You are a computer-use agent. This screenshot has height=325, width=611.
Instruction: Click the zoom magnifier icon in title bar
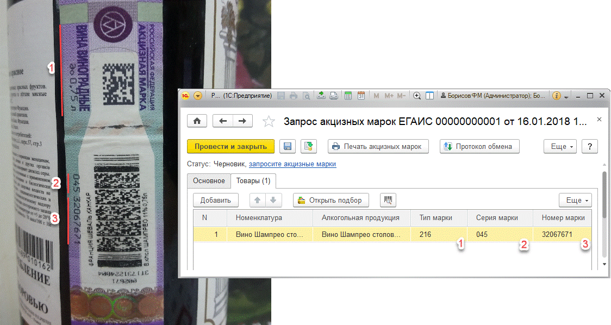tap(416, 96)
